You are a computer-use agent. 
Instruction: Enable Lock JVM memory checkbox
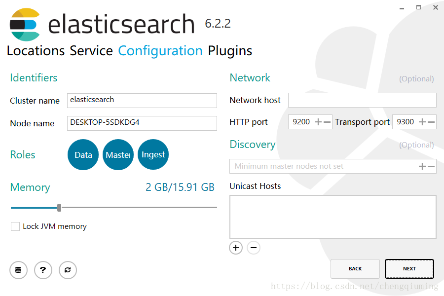(x=15, y=226)
